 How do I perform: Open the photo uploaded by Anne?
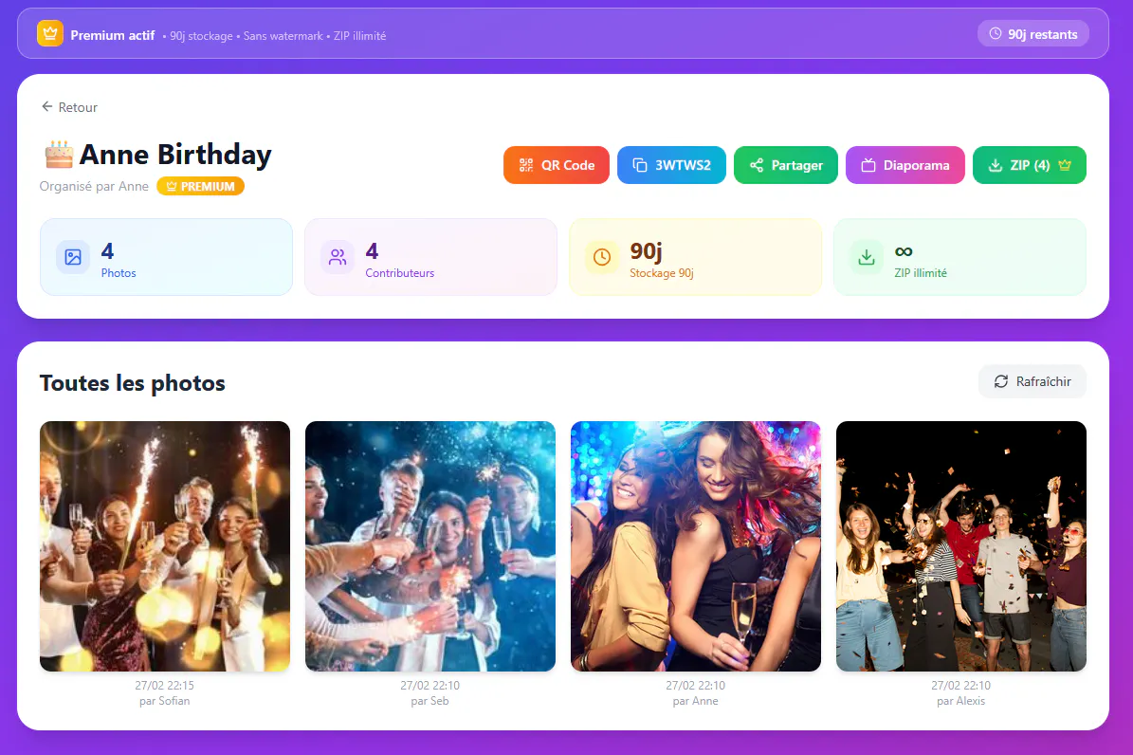(696, 546)
